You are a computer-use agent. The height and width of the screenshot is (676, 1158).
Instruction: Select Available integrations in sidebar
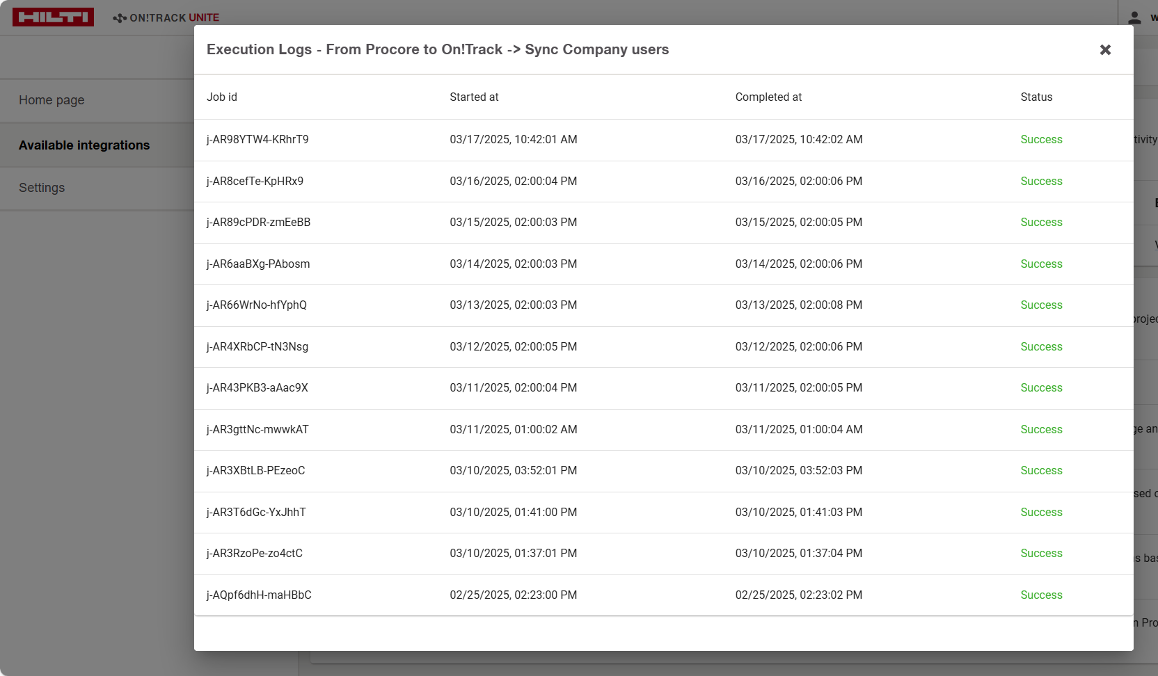(84, 145)
